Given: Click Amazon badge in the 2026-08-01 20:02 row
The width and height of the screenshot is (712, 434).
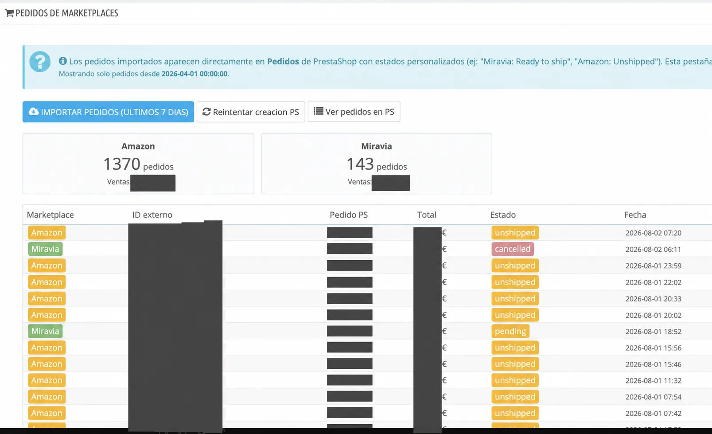Looking at the screenshot, I should (x=47, y=315).
